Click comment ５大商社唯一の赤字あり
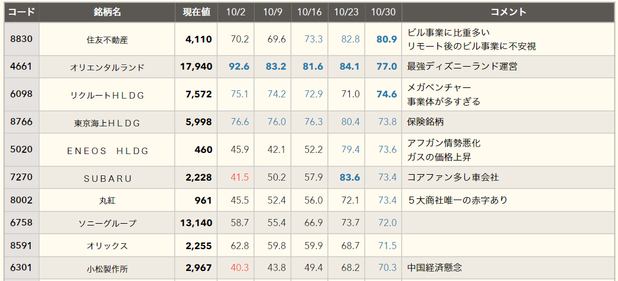Image resolution: width=618 pixels, height=281 pixels. point(457,200)
